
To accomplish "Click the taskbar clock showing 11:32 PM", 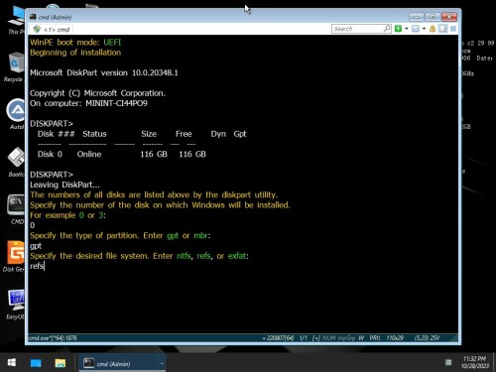I will click(475, 362).
